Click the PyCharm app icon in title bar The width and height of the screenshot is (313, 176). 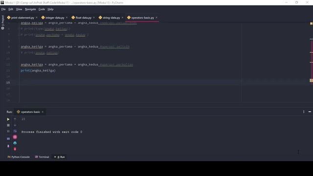[2, 2]
